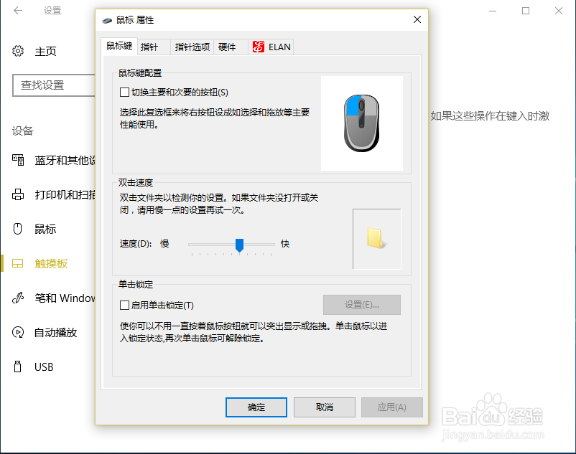Click the printer icon in sidebar
The width and height of the screenshot is (576, 454).
coord(18,194)
